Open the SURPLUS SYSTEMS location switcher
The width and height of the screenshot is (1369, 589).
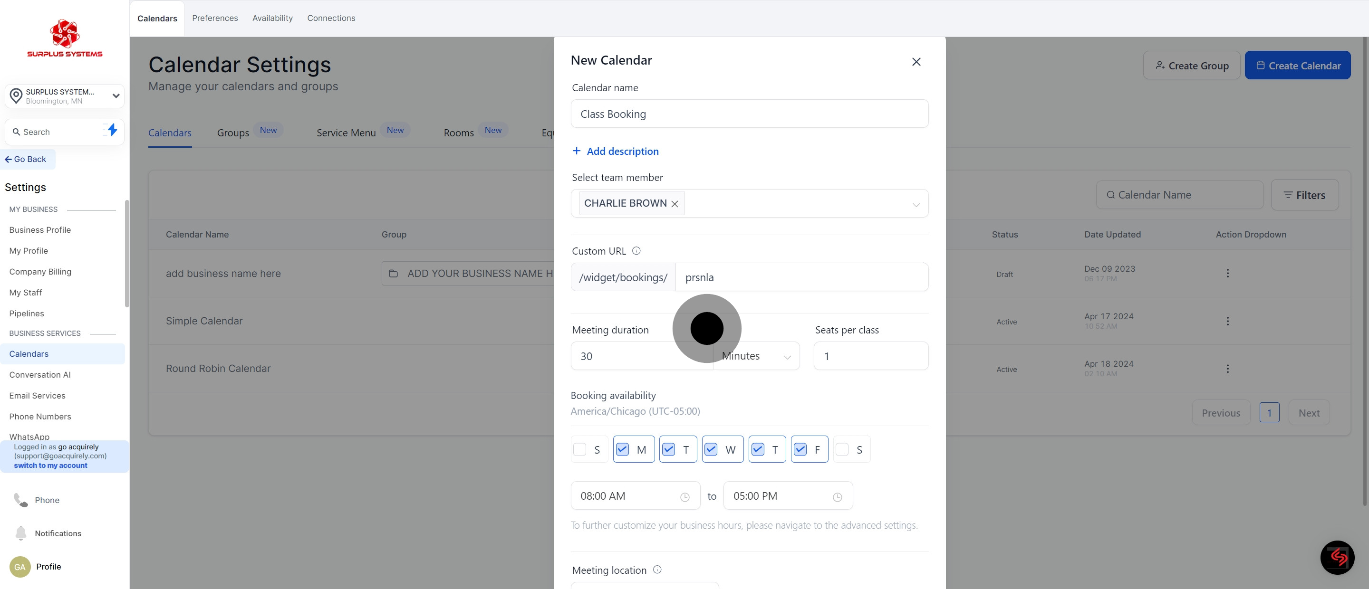click(x=65, y=96)
